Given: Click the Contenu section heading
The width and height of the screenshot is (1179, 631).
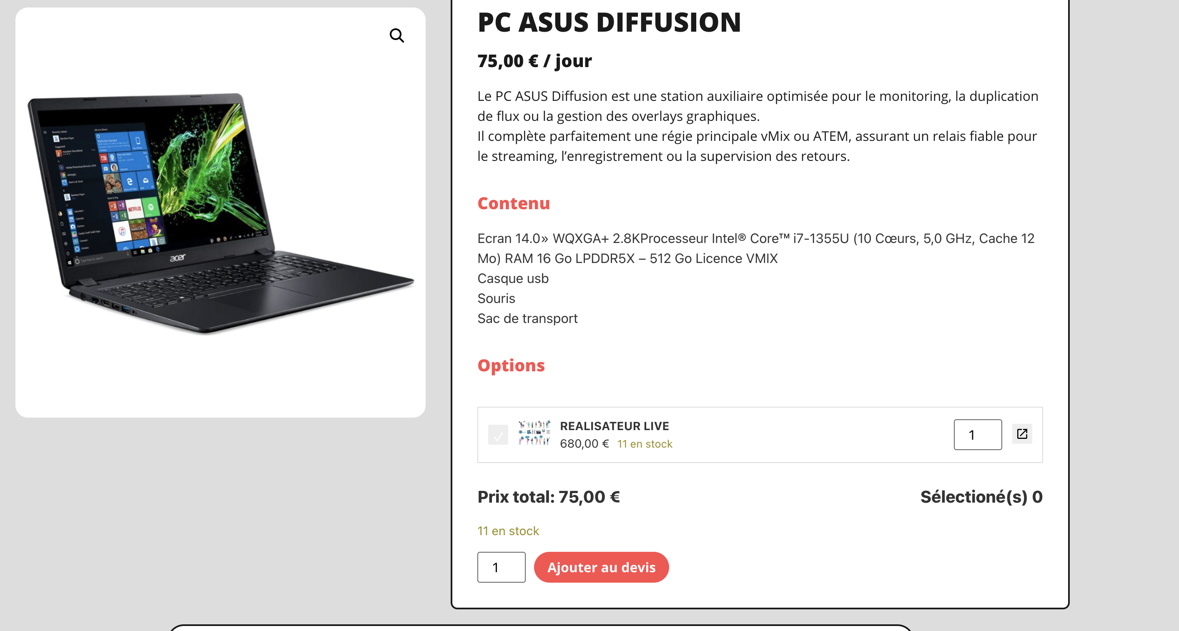Looking at the screenshot, I should [x=514, y=204].
